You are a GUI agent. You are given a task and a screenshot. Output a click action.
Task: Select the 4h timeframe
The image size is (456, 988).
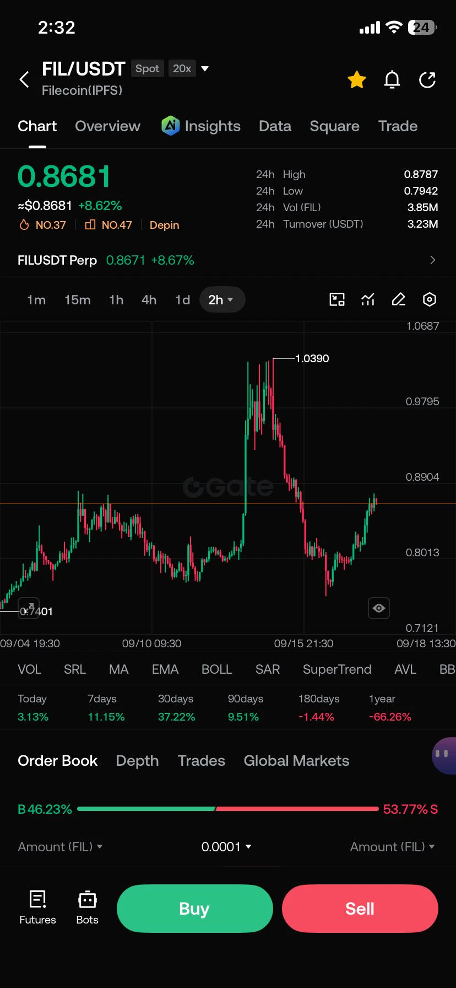[149, 299]
